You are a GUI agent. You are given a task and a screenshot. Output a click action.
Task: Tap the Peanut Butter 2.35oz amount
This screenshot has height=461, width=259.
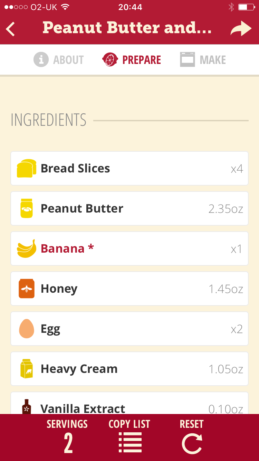[226, 209]
